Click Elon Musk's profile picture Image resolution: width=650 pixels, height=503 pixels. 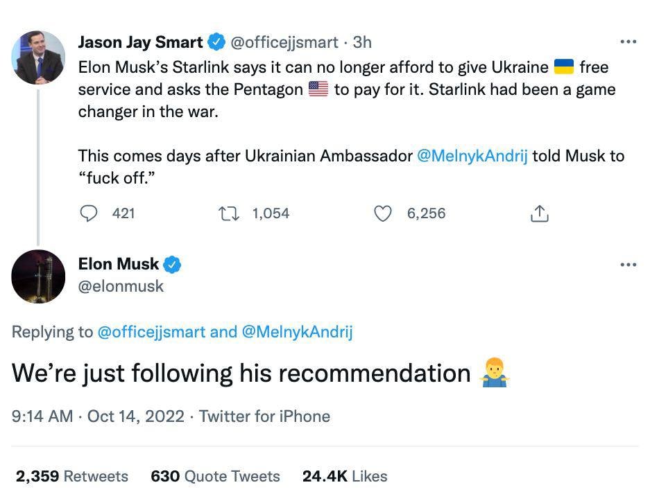pos(39,276)
